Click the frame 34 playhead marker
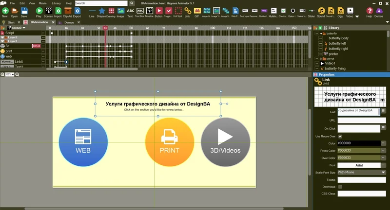Screen dimensions: 390x210 (105, 28)
